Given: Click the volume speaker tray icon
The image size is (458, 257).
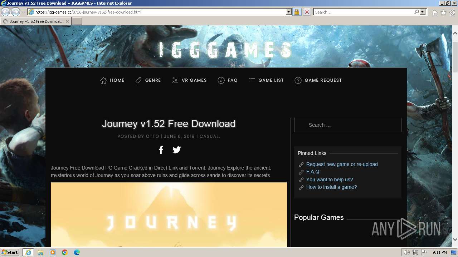Looking at the screenshot, I should pyautogui.click(x=407, y=252).
